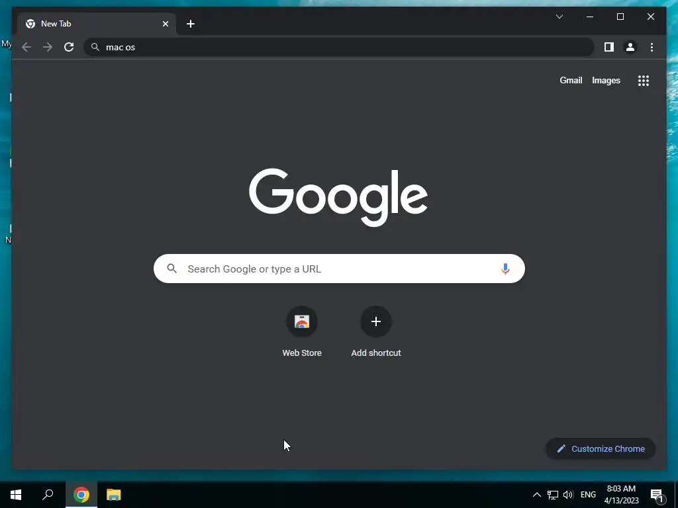Open Google Images link
Viewport: 678px width, 508px height.
coord(606,80)
